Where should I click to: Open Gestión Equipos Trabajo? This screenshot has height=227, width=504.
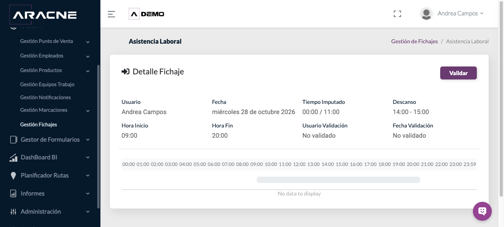47,85
